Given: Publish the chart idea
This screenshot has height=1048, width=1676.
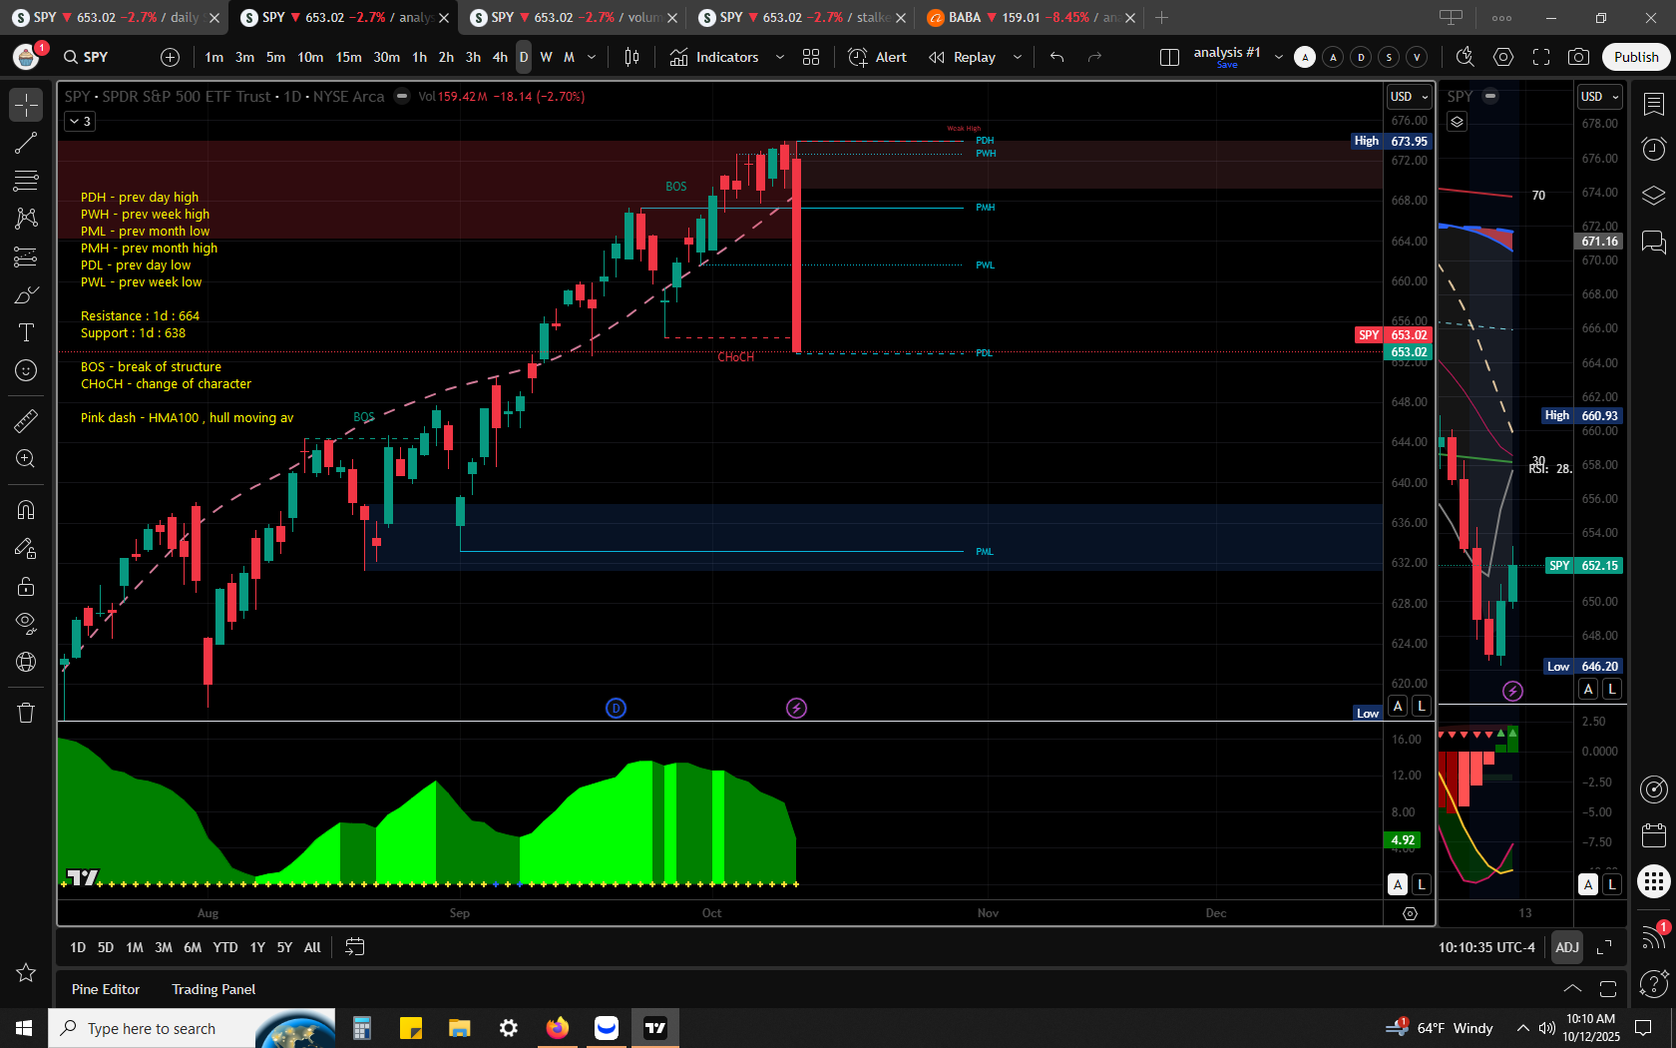Looking at the screenshot, I should [x=1636, y=57].
